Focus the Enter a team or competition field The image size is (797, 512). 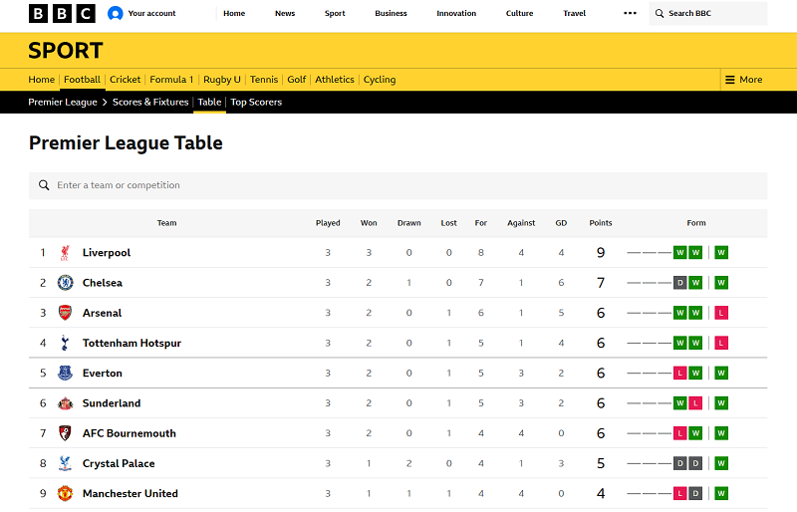pyautogui.click(x=398, y=185)
